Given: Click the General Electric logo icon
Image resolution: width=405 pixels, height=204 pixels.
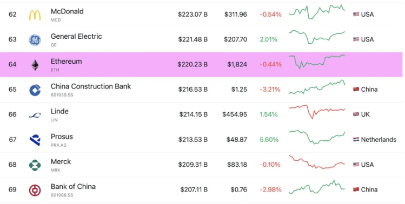Looking at the screenshot, I should coord(35,40).
